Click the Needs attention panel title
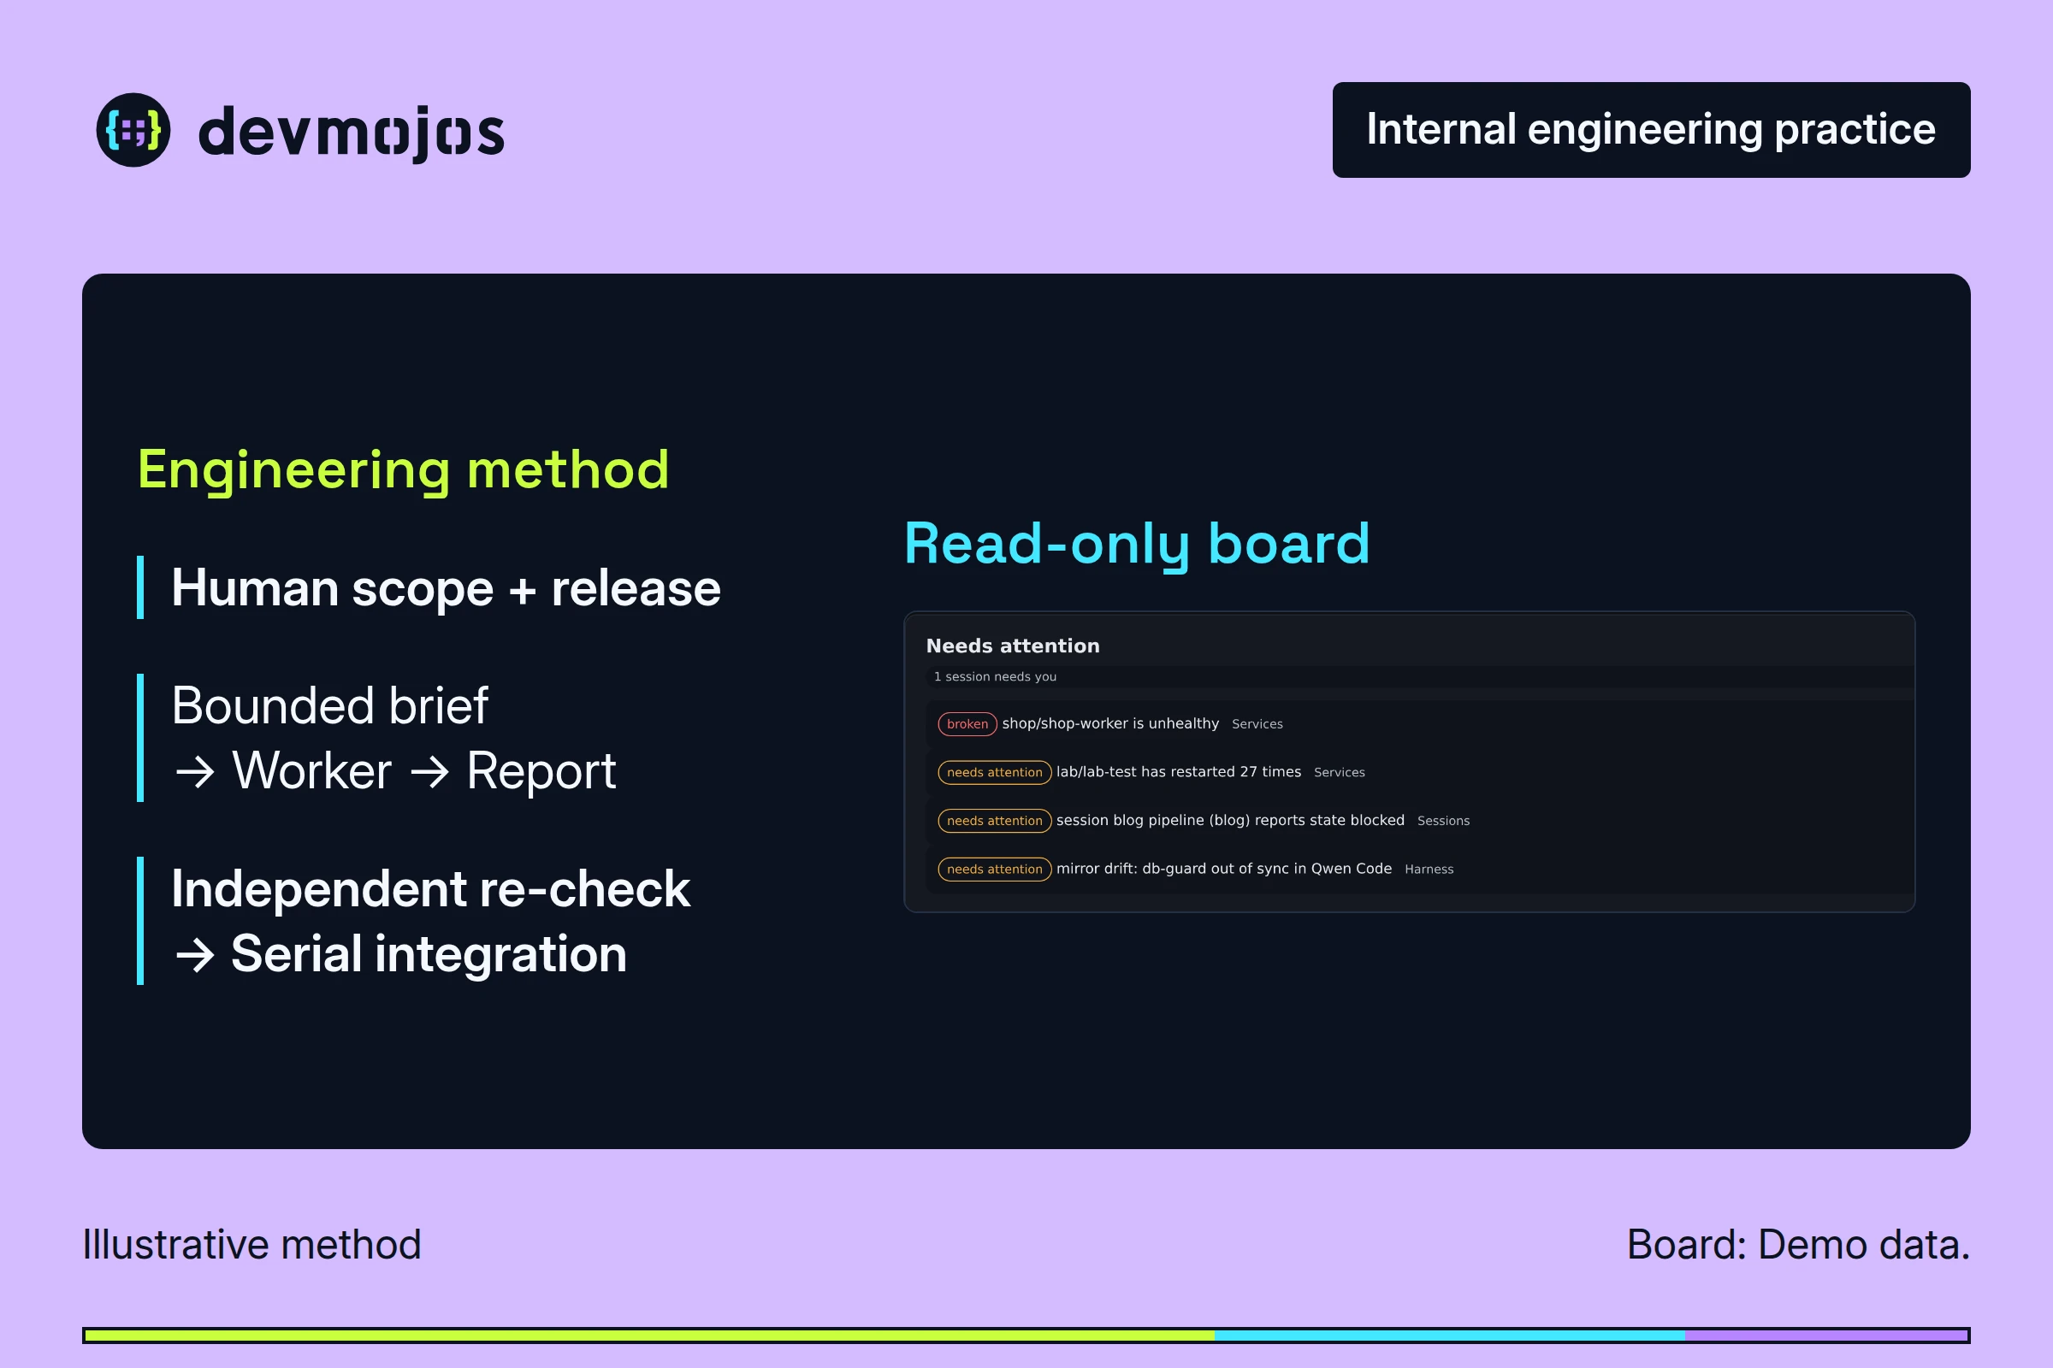The height and width of the screenshot is (1368, 2053). click(1013, 646)
